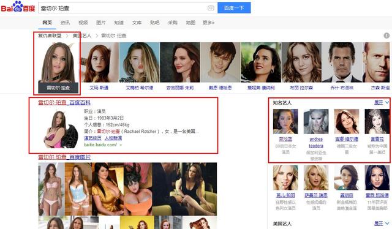
Task: Switch to the 资讯 tab
Action: point(65,23)
